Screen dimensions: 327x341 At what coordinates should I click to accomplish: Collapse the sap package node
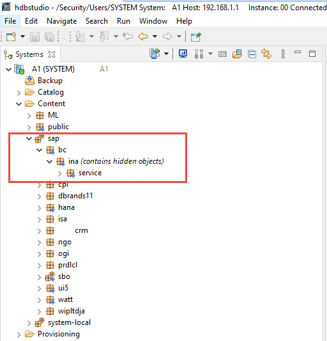(29, 138)
